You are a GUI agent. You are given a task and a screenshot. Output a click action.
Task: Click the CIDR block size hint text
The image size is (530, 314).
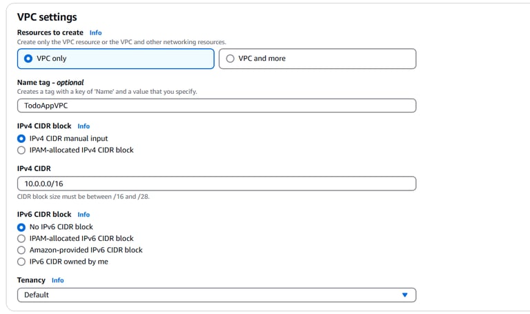83,197
